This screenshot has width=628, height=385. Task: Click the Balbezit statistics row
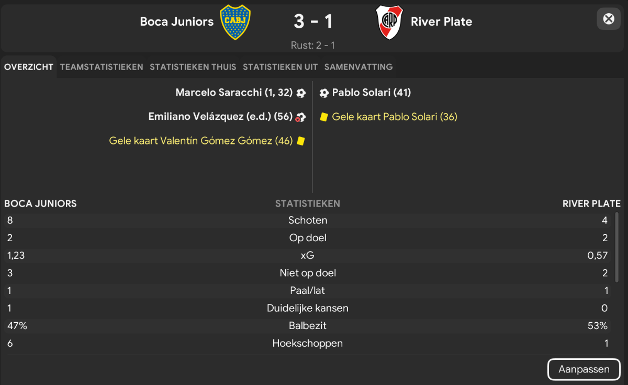pos(308,326)
